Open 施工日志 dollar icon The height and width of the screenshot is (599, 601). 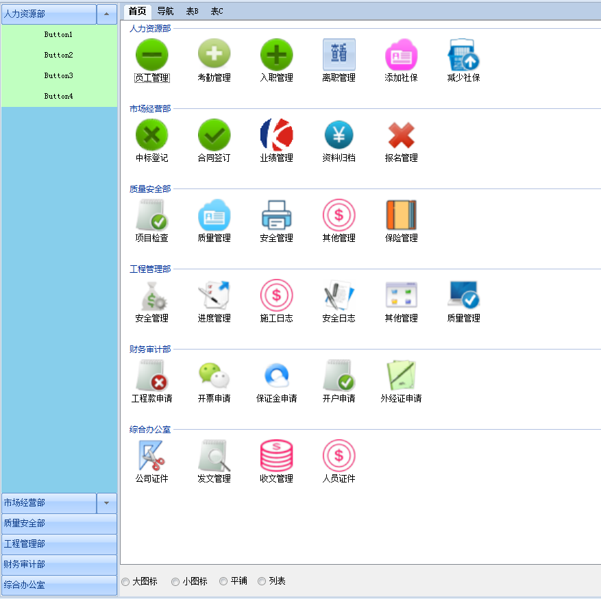276,295
